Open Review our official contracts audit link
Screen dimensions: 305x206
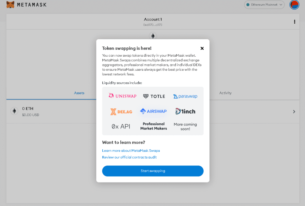[x=129, y=157]
